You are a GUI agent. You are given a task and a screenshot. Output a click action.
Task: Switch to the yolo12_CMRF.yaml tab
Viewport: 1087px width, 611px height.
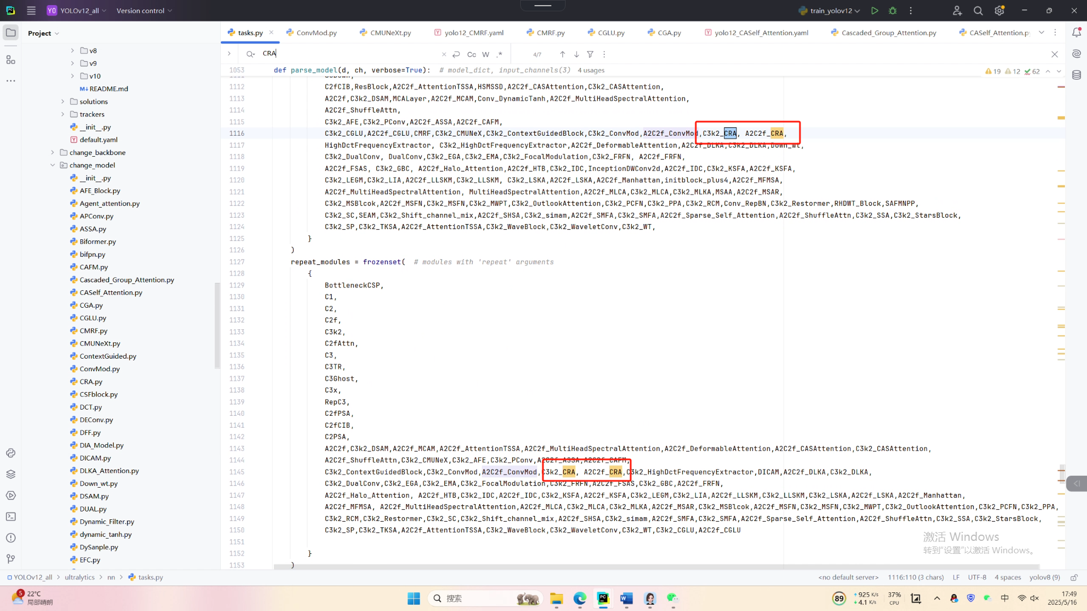[x=473, y=33]
